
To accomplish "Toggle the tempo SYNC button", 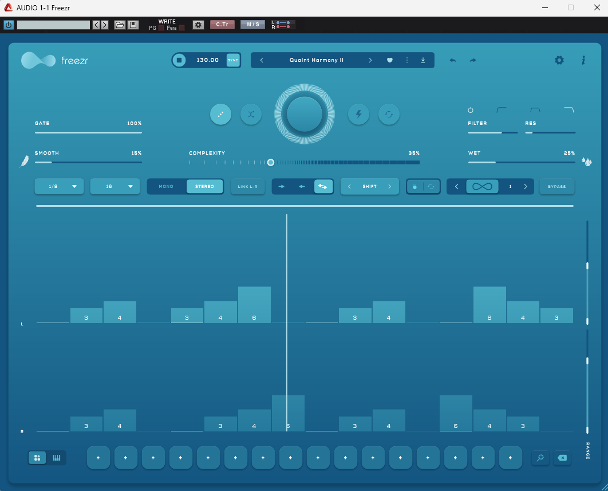I will (233, 60).
